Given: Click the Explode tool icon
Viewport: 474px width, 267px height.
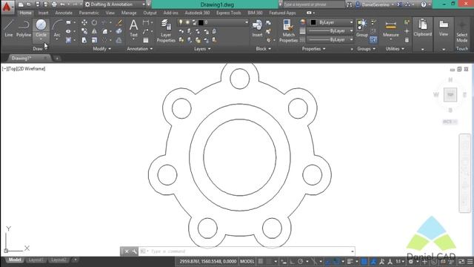Looking at the screenshot, I should tap(119, 31).
